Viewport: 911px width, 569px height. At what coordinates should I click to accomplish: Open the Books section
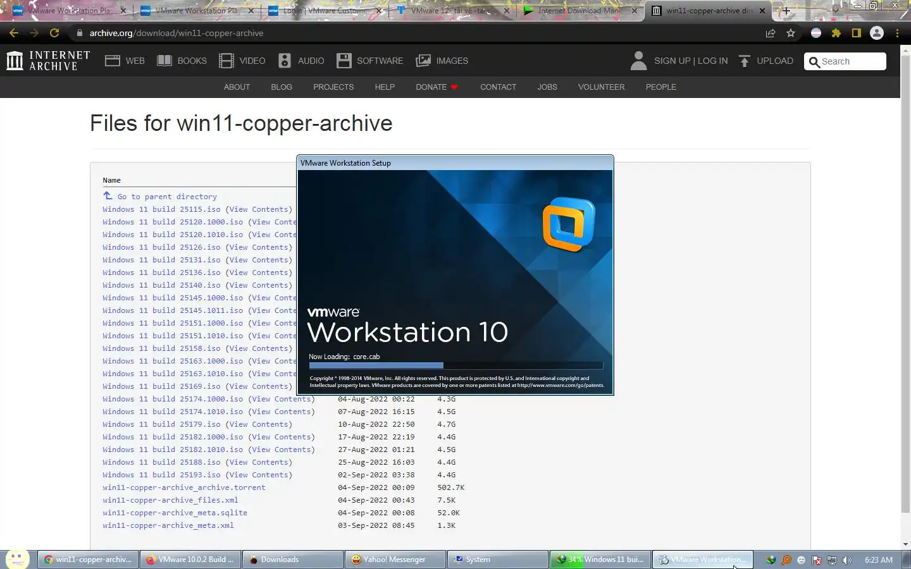(x=182, y=61)
